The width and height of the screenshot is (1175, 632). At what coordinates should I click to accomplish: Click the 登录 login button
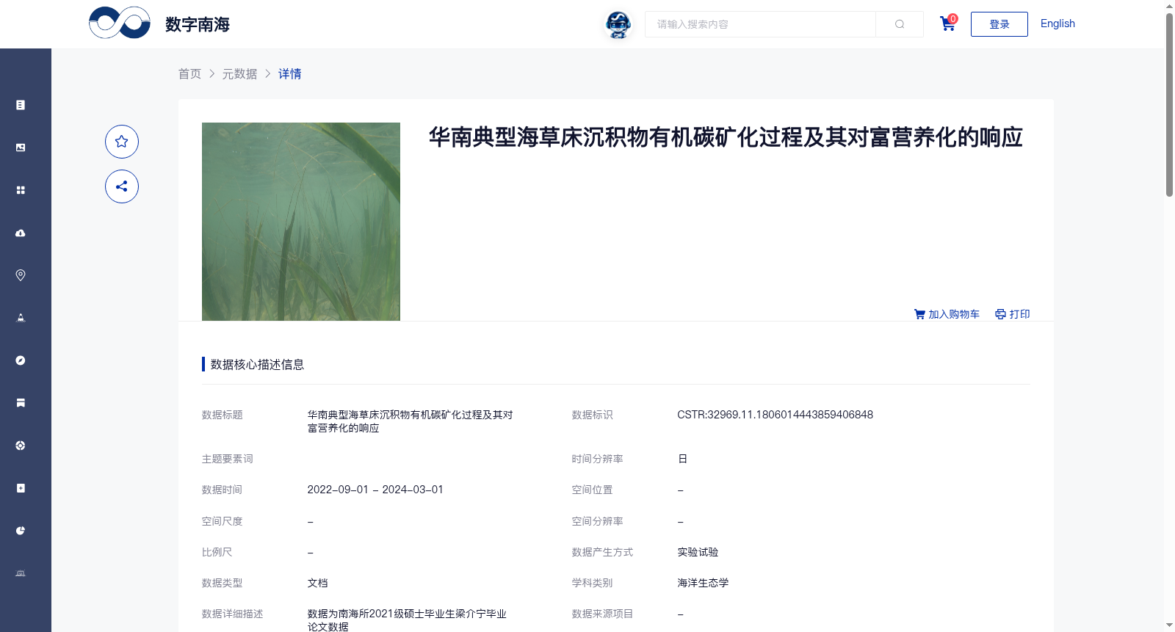[x=999, y=24]
